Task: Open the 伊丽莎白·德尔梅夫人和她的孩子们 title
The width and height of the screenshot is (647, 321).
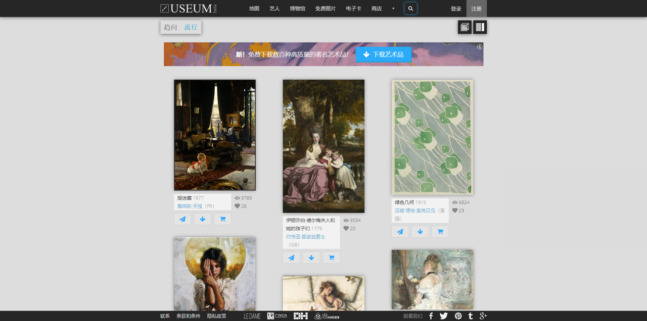Action: pos(310,225)
